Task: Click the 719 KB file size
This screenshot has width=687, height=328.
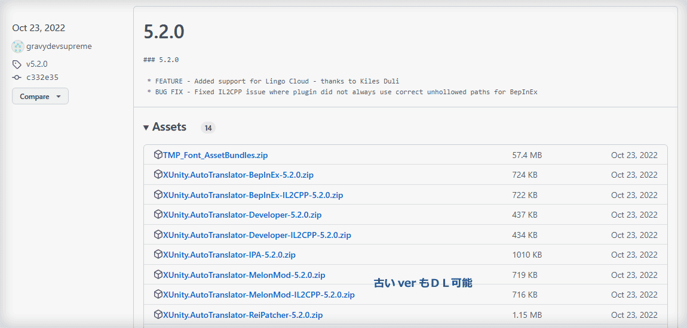Action: pyautogui.click(x=525, y=275)
